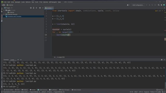Screen dimensions: 166x93
Task: Click the terminal prompt input line
Action: point(84,87)
